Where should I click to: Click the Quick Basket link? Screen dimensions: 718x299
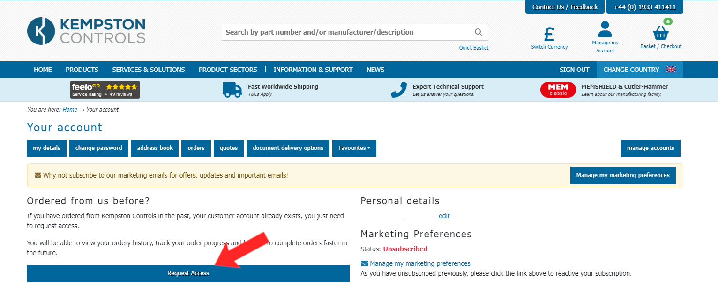click(x=473, y=48)
